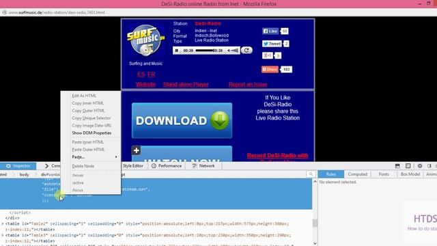Open Record DeSi-Radio link
The image size is (437, 246).
click(x=278, y=156)
